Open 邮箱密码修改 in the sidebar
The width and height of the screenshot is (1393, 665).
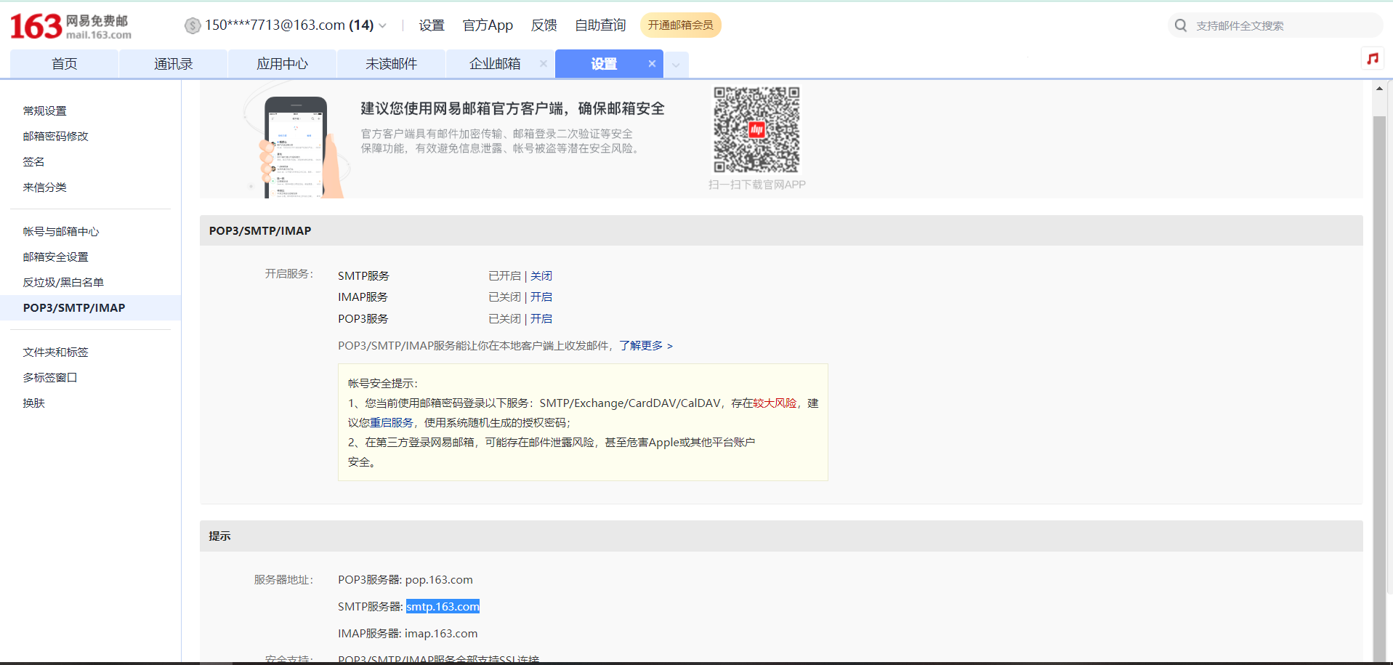[56, 136]
